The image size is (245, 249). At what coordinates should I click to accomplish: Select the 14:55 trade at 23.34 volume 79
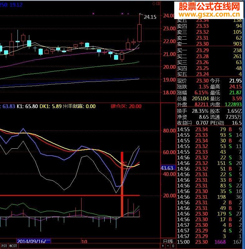[209, 129]
